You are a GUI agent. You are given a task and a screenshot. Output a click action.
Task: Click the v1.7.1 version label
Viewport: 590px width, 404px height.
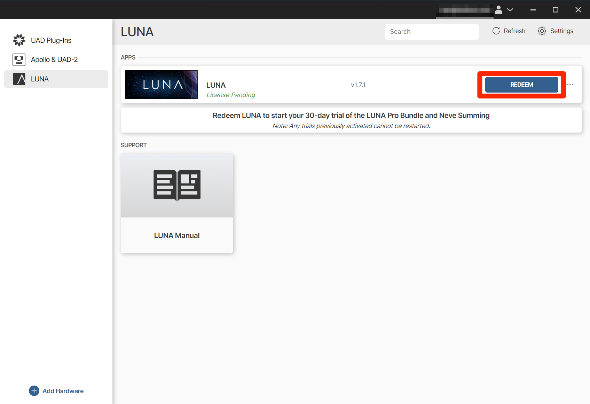358,85
